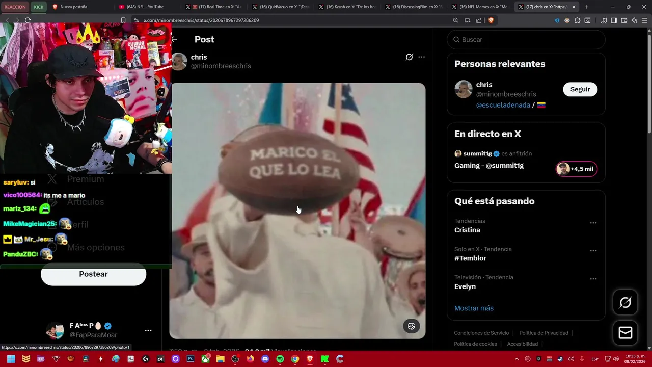Click the share icon in address bar

(479, 20)
